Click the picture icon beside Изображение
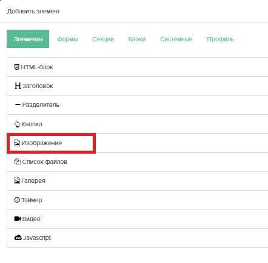The height and width of the screenshot is (263, 268). [17, 143]
